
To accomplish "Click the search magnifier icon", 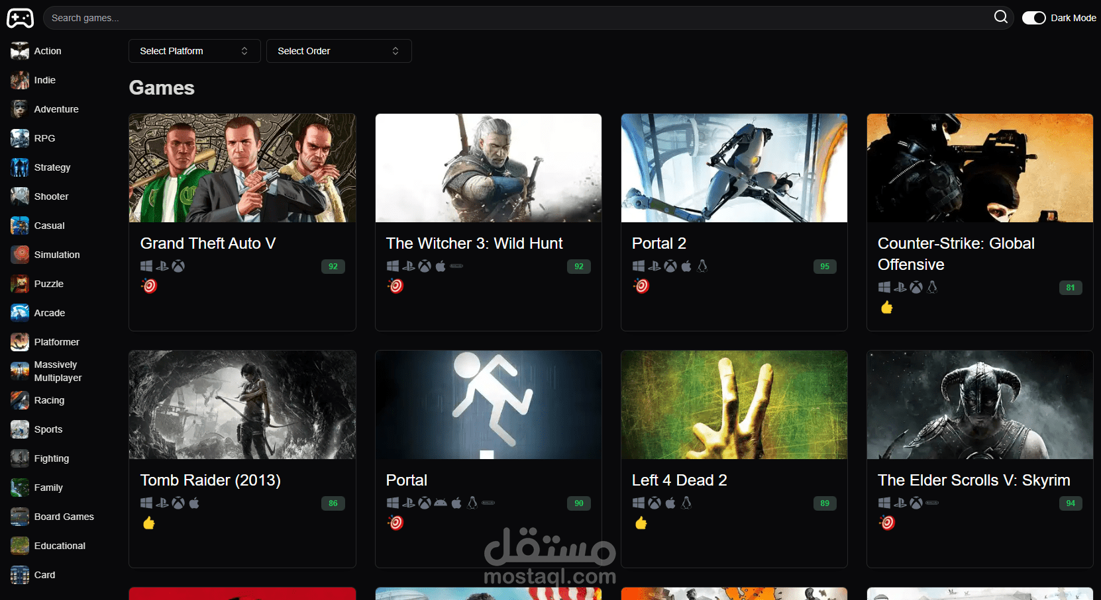I will [x=1001, y=17].
